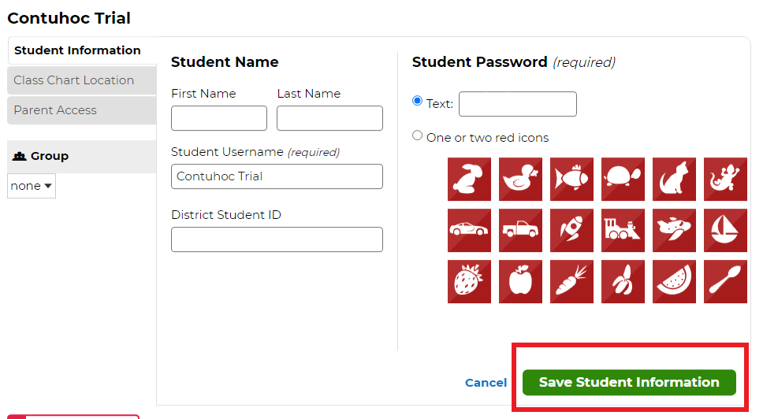Select the strawberry password icon

(469, 281)
